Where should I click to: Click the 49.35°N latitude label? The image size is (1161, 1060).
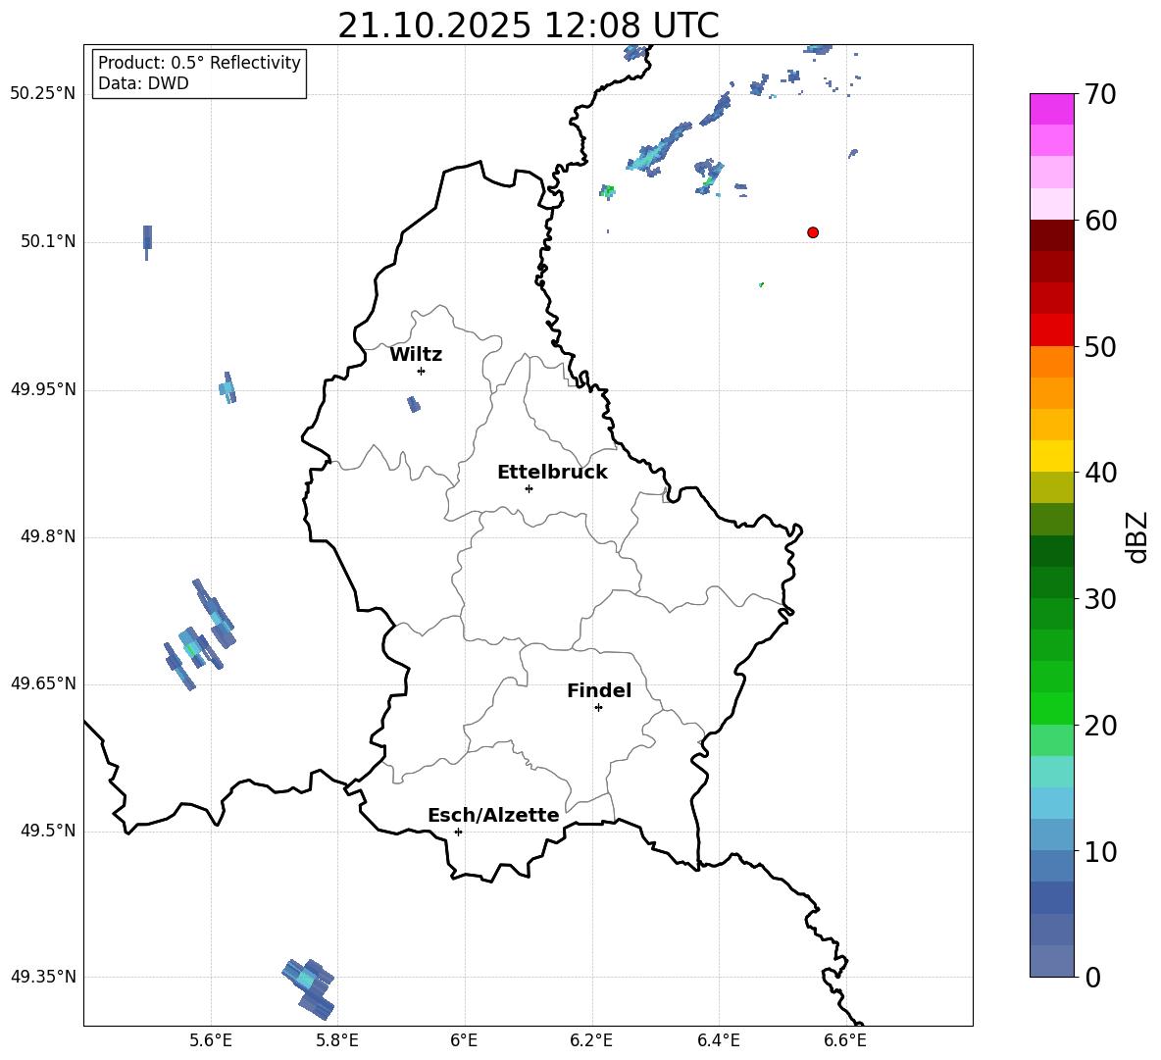point(43,977)
